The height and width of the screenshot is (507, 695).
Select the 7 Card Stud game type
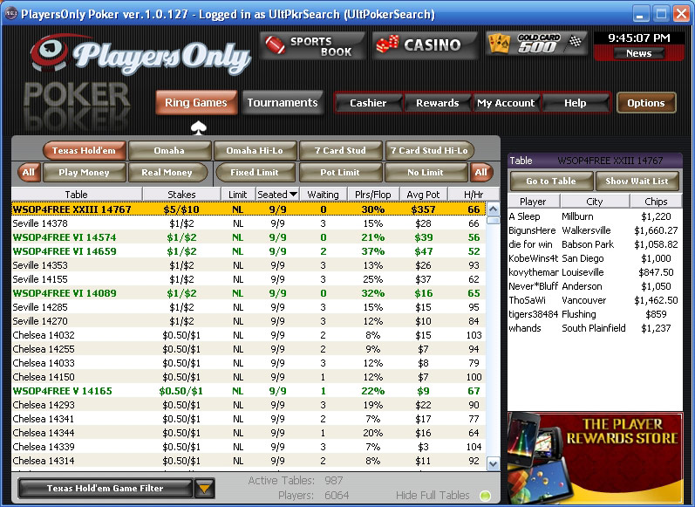coord(340,150)
